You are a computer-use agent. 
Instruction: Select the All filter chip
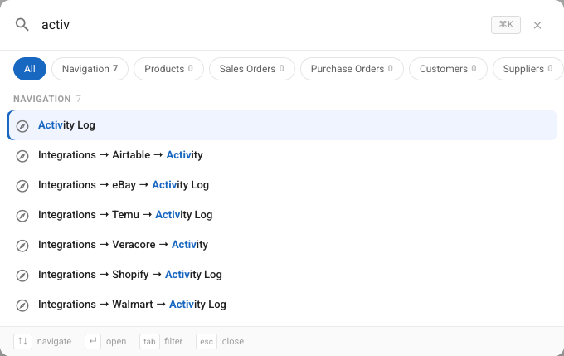pyautogui.click(x=30, y=69)
